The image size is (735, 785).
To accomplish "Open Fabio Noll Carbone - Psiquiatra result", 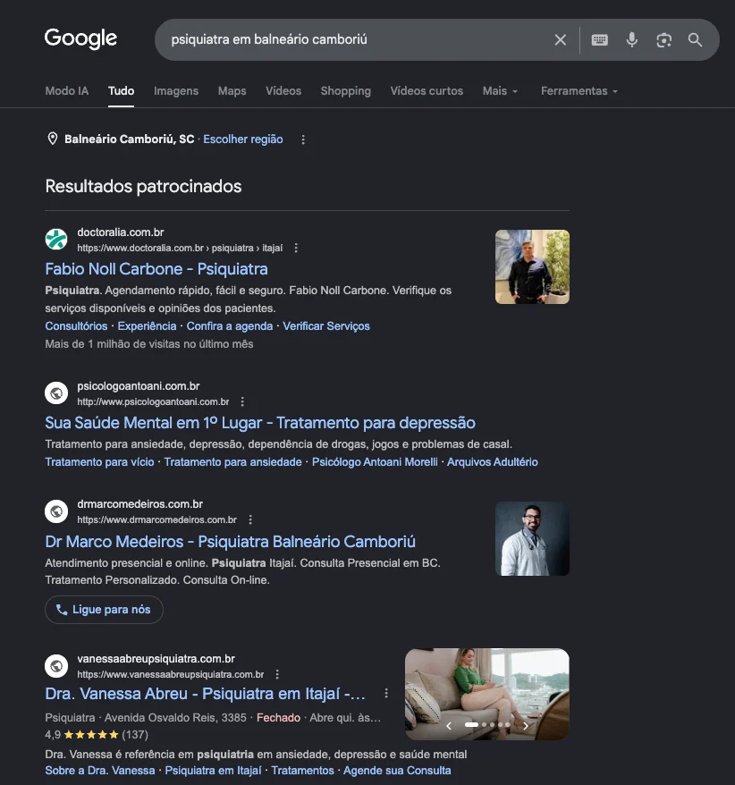I will pyautogui.click(x=156, y=269).
